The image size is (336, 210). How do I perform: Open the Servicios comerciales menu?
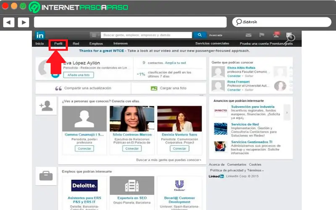(x=212, y=44)
